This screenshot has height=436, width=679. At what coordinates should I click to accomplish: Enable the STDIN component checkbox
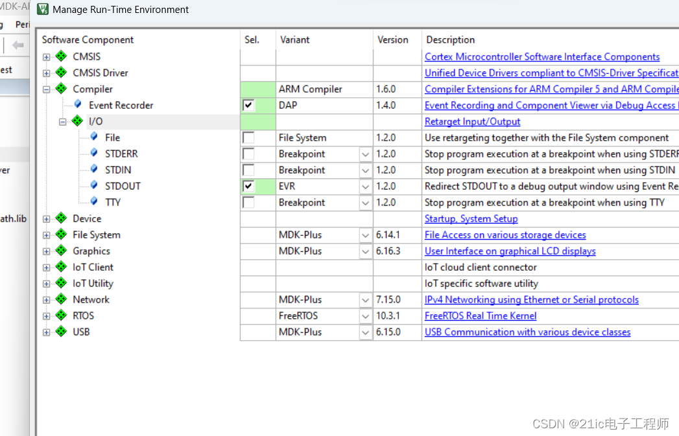click(x=248, y=170)
